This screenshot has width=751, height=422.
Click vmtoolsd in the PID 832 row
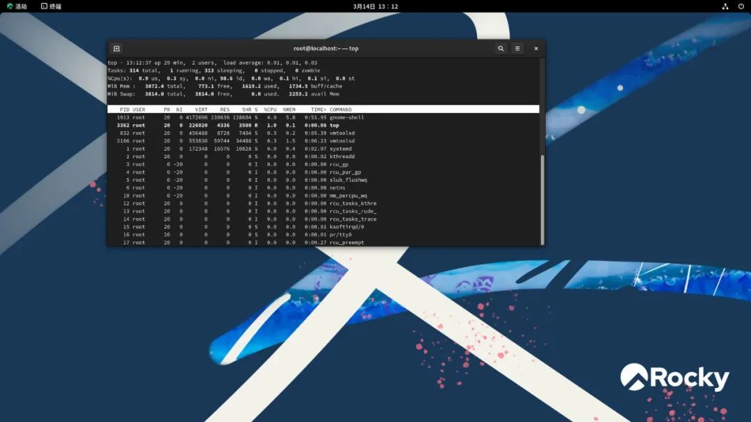[342, 133]
